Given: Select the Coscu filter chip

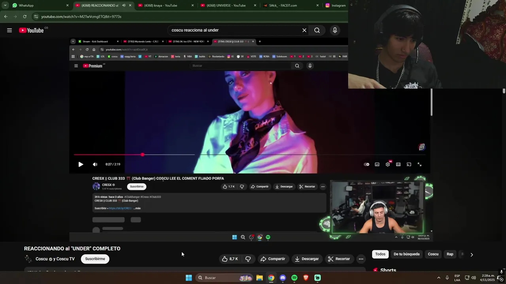Looking at the screenshot, I should tap(433, 254).
